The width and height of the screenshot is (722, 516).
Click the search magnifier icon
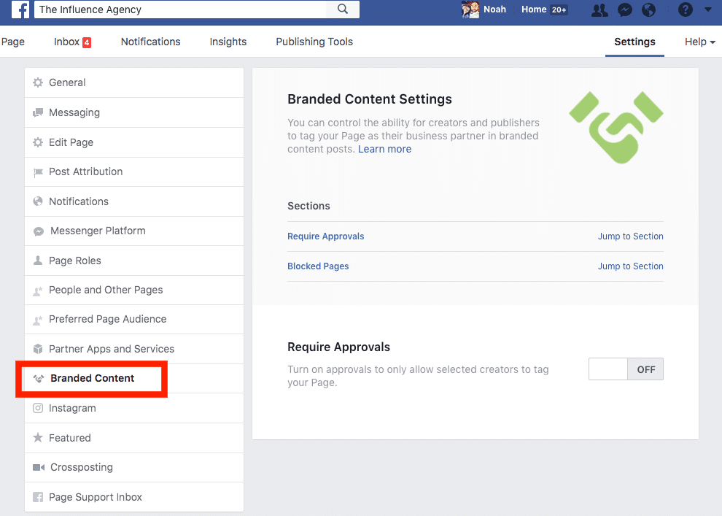pos(343,9)
